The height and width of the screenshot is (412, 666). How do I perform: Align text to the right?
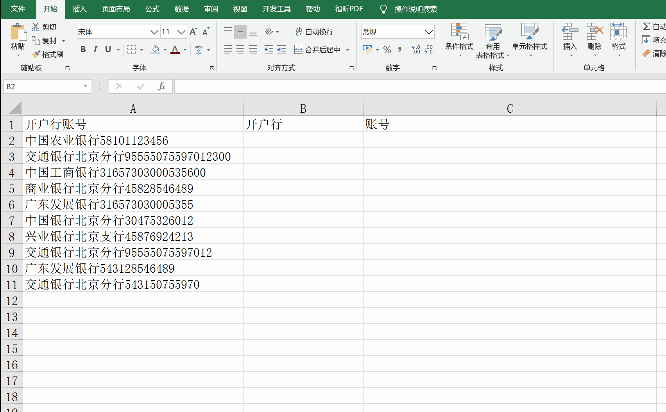pyautogui.click(x=253, y=50)
